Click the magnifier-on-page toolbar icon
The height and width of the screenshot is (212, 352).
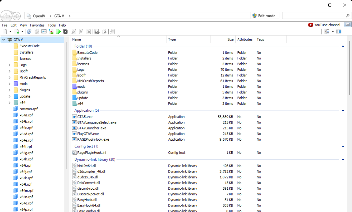click(74, 31)
